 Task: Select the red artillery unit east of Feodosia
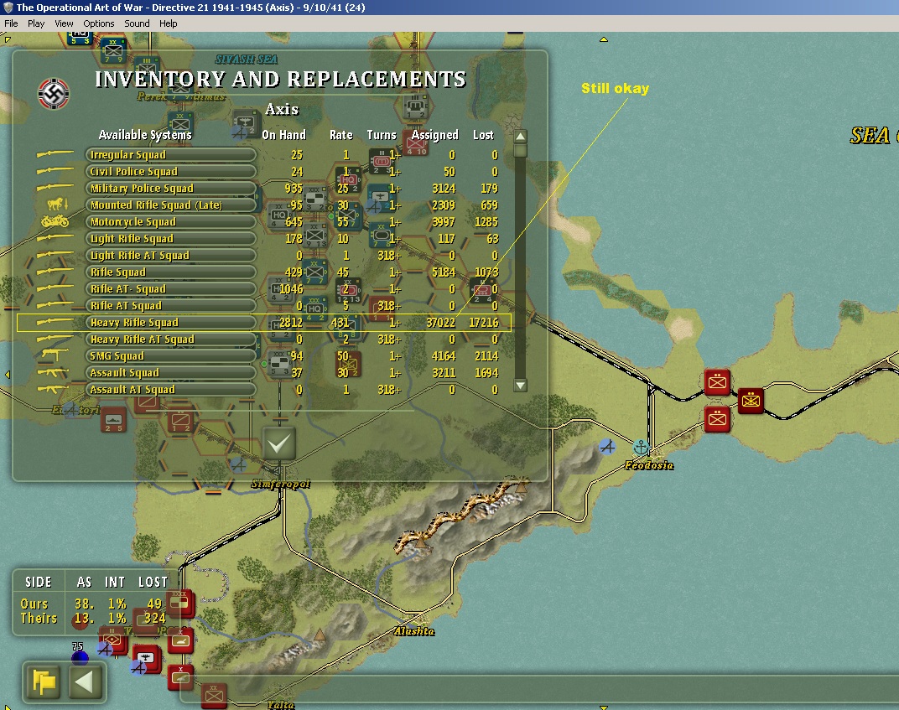751,402
